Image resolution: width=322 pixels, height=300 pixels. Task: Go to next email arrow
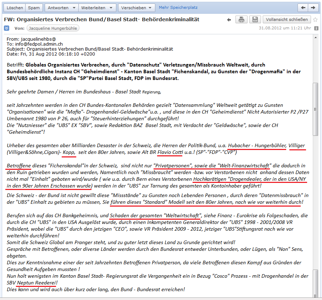[313, 7]
